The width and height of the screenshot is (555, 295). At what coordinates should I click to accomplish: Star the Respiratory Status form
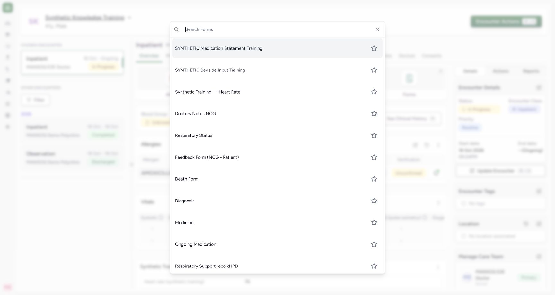coord(374,135)
